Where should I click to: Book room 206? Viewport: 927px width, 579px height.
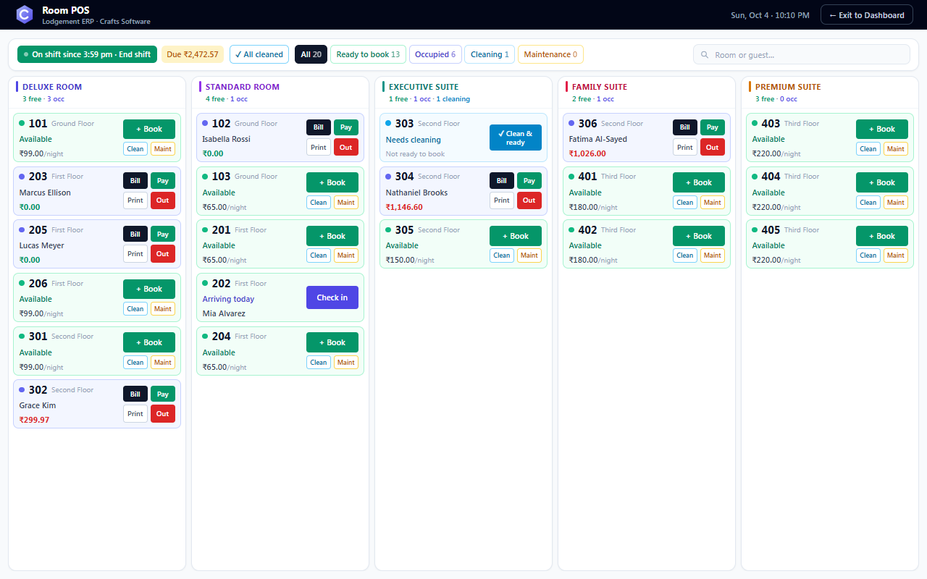[149, 289]
